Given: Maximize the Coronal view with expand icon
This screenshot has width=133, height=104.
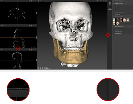Looking at the screenshot, I should (36, 50).
